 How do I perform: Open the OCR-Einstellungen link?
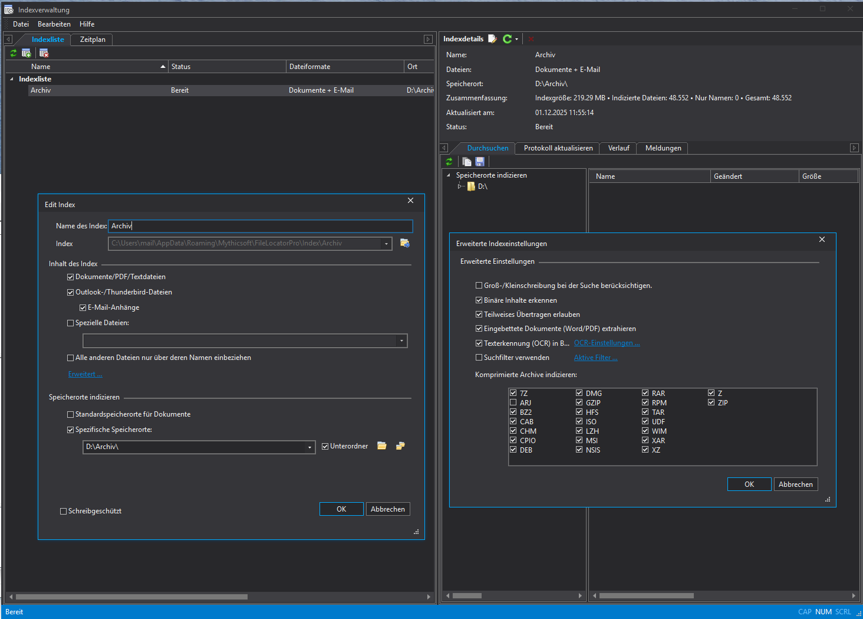[607, 343]
